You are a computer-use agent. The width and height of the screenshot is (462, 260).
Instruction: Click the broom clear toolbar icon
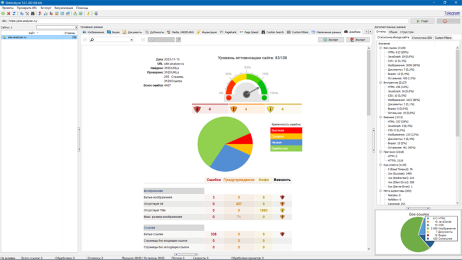point(88,14)
